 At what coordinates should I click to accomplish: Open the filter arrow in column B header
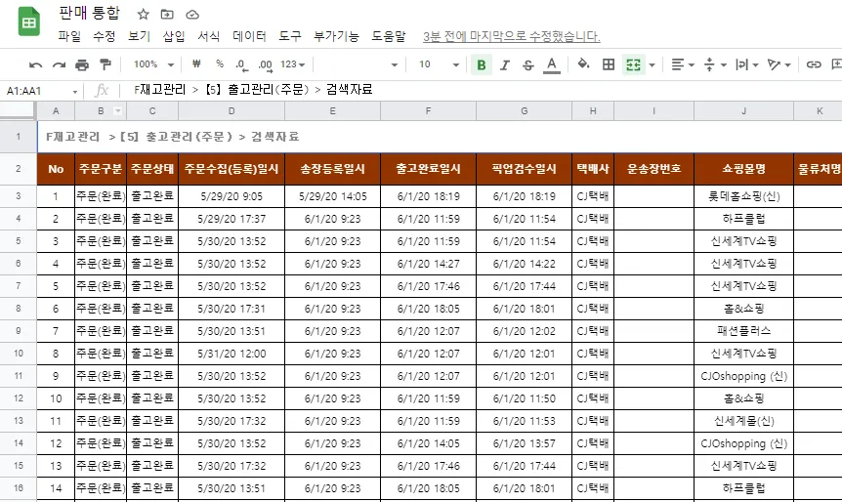pos(118,111)
